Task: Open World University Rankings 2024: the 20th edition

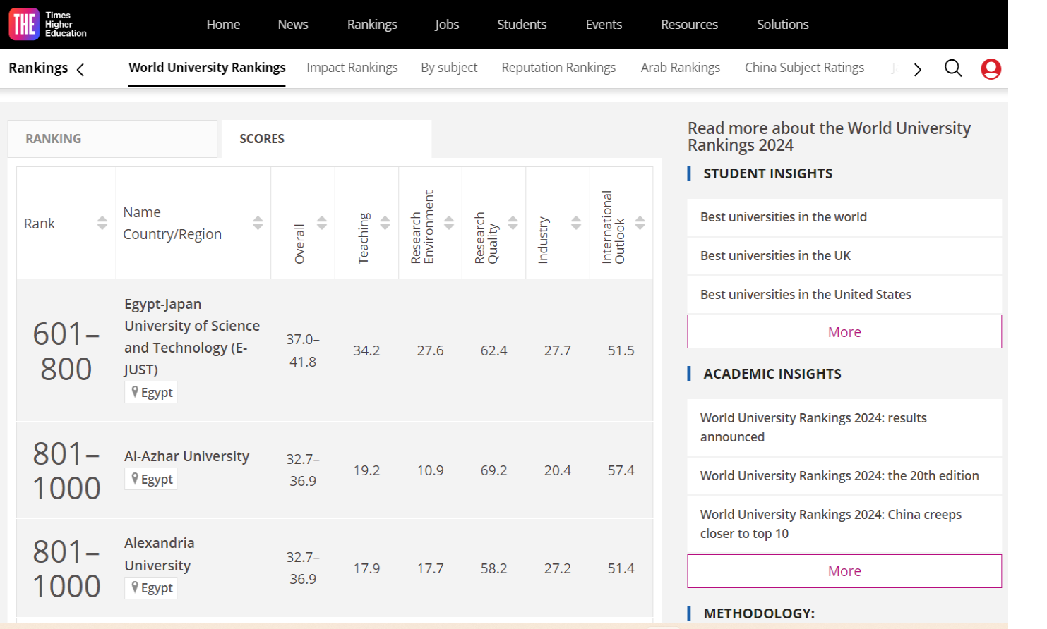Action: point(844,476)
